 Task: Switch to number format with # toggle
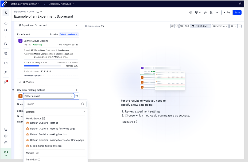[172, 26]
